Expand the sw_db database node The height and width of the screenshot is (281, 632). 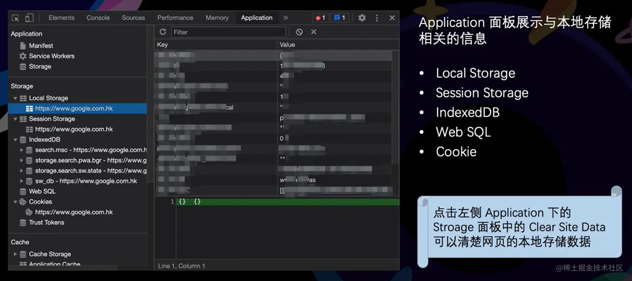point(22,181)
